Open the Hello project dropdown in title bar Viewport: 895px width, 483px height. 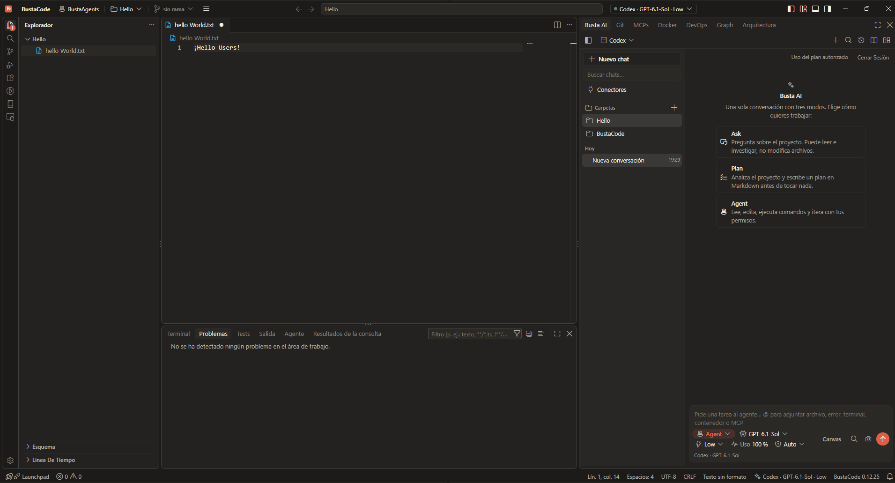point(126,9)
